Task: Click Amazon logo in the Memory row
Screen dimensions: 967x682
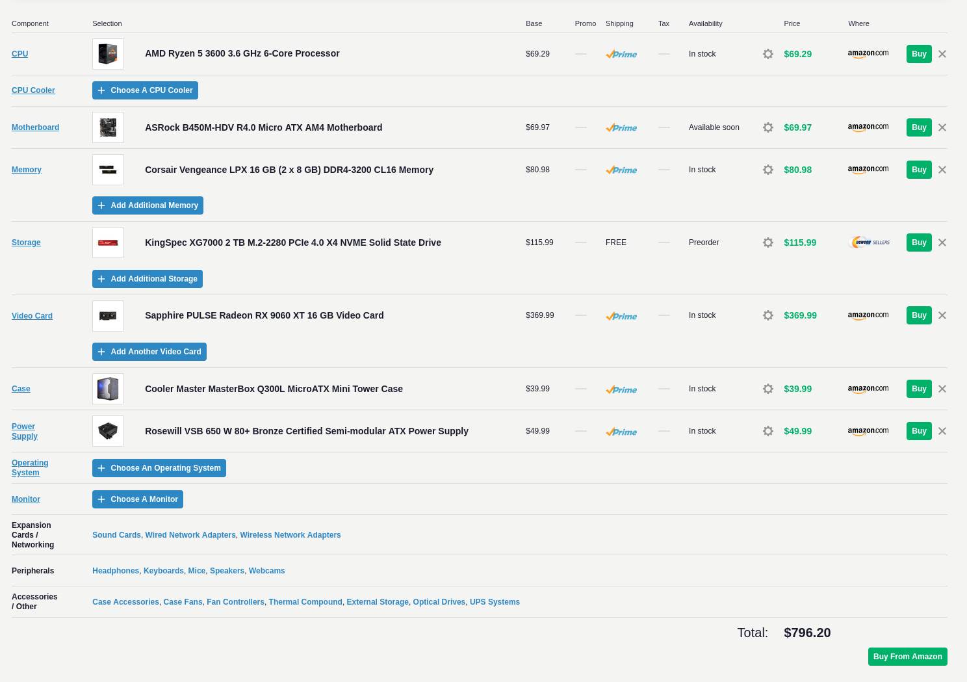Action: 868,170
